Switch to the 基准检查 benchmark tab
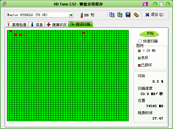 [17, 25]
